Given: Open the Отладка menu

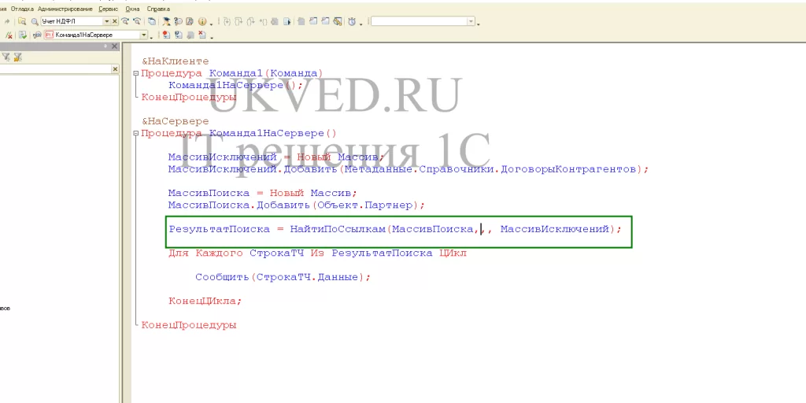Looking at the screenshot, I should tap(22, 9).
